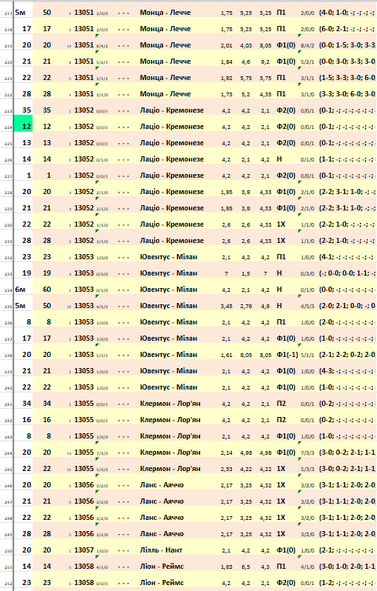Click odds 3,45 in Ювентус - Мілан row
Viewport: 377px width, 591px height.
[226, 306]
